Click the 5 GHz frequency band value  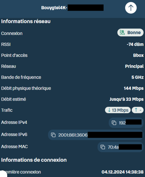click(x=138, y=77)
